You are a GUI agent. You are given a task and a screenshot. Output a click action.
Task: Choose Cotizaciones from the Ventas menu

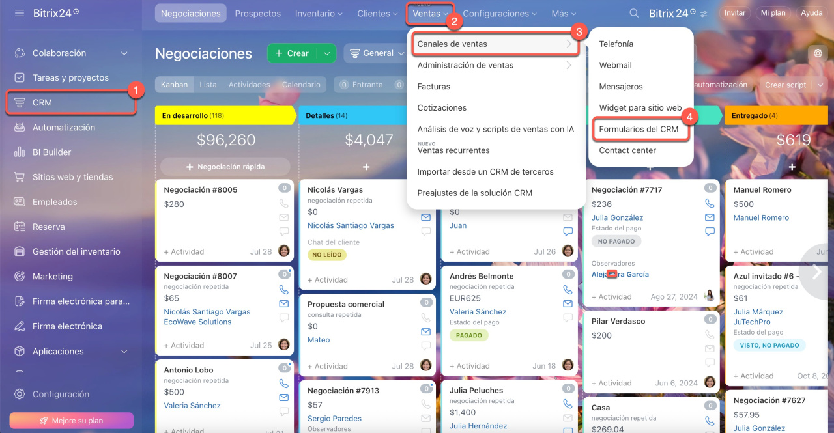point(442,107)
